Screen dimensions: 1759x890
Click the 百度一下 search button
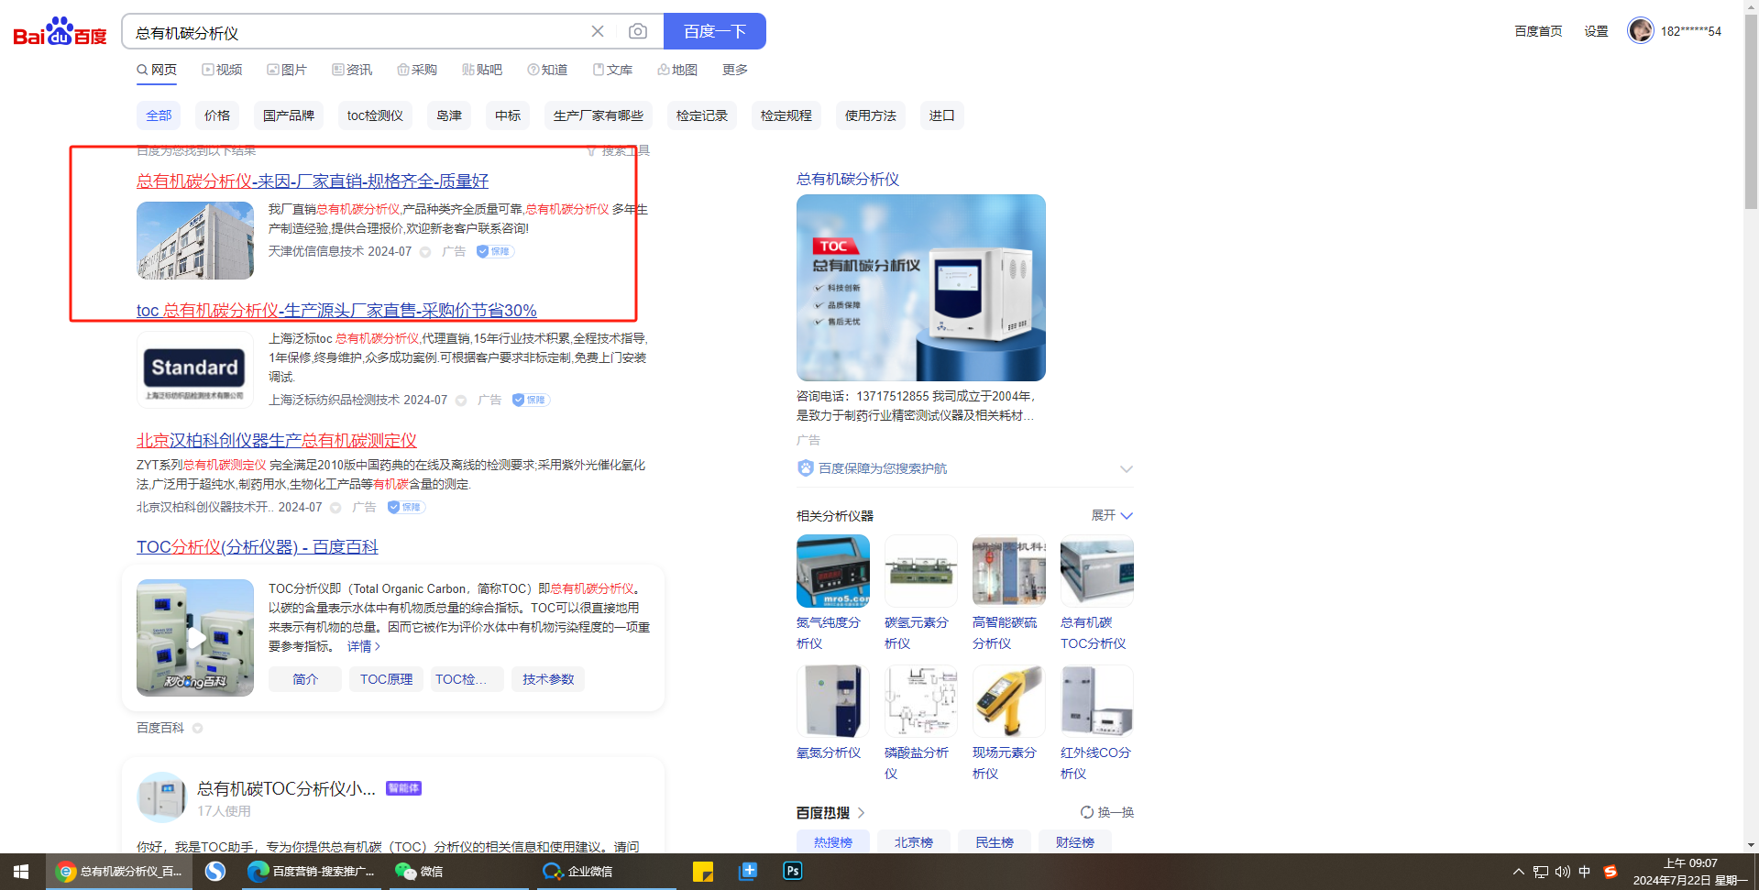click(x=715, y=31)
